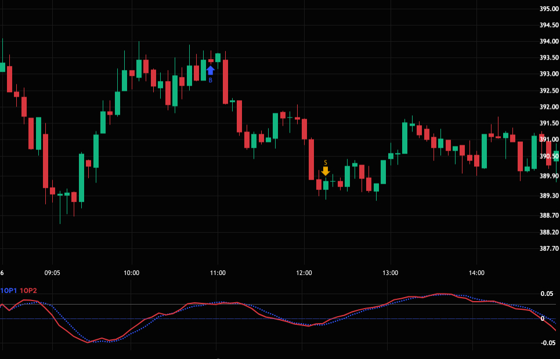Click the 389.90 price axis label
Screen dimensions: 560x359
[550, 176]
